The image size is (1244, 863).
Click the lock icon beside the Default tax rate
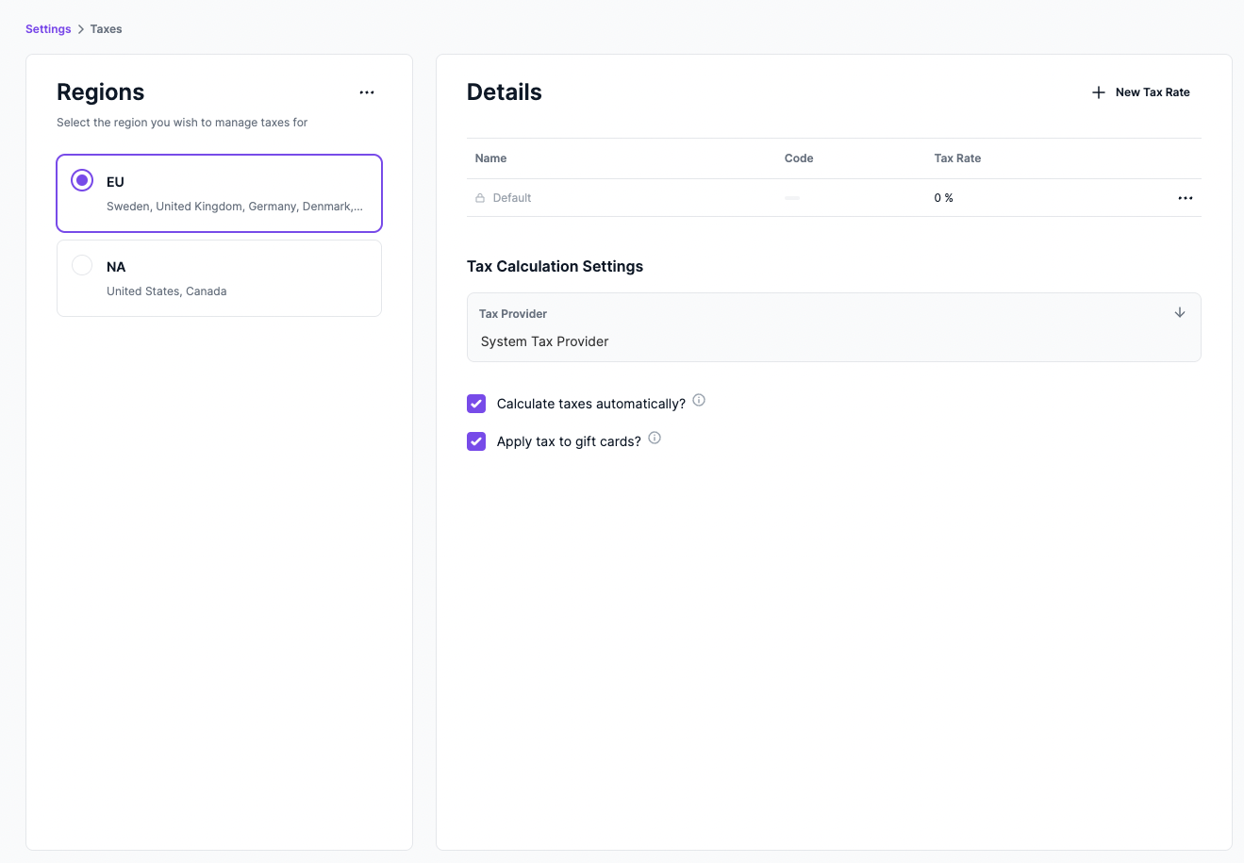click(479, 197)
